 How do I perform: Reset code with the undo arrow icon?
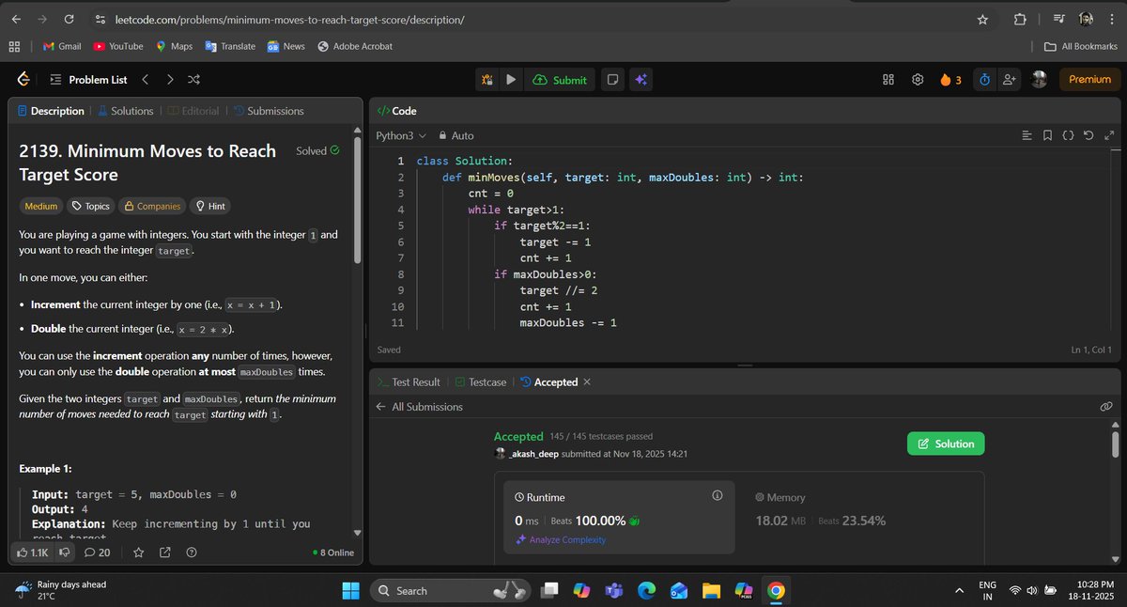coord(1088,135)
